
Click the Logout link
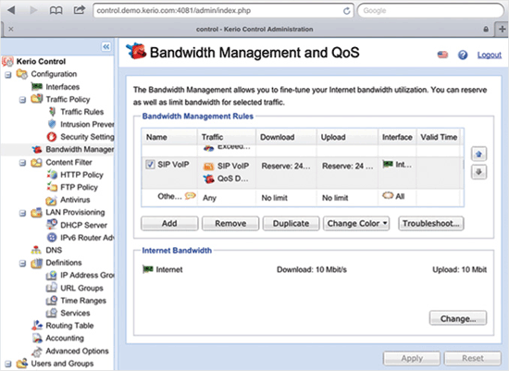tap(490, 55)
